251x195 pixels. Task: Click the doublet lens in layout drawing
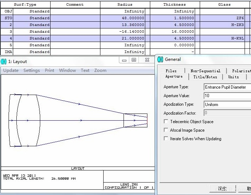[24, 120]
